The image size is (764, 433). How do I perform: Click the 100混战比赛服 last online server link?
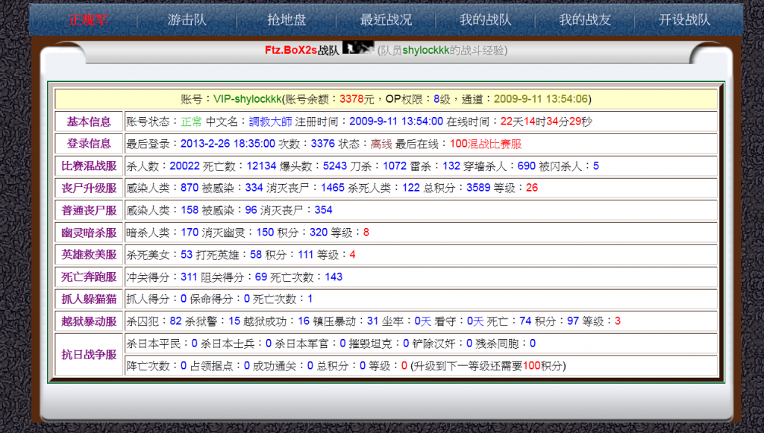(x=486, y=143)
